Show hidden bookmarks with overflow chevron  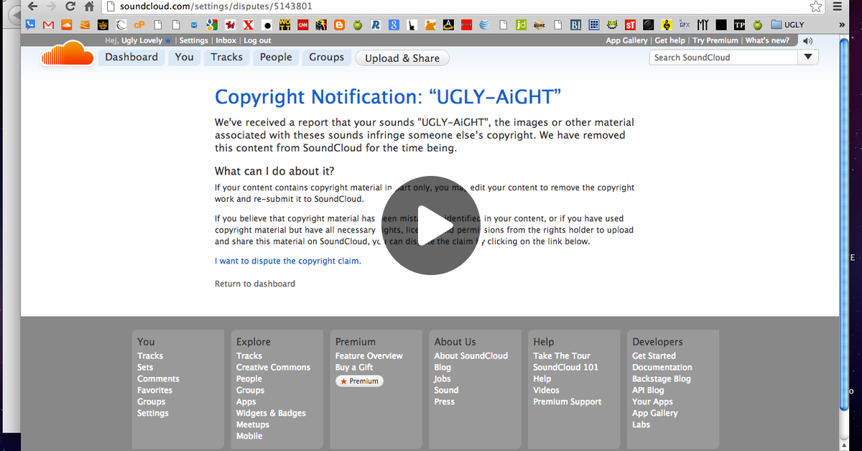(x=841, y=25)
